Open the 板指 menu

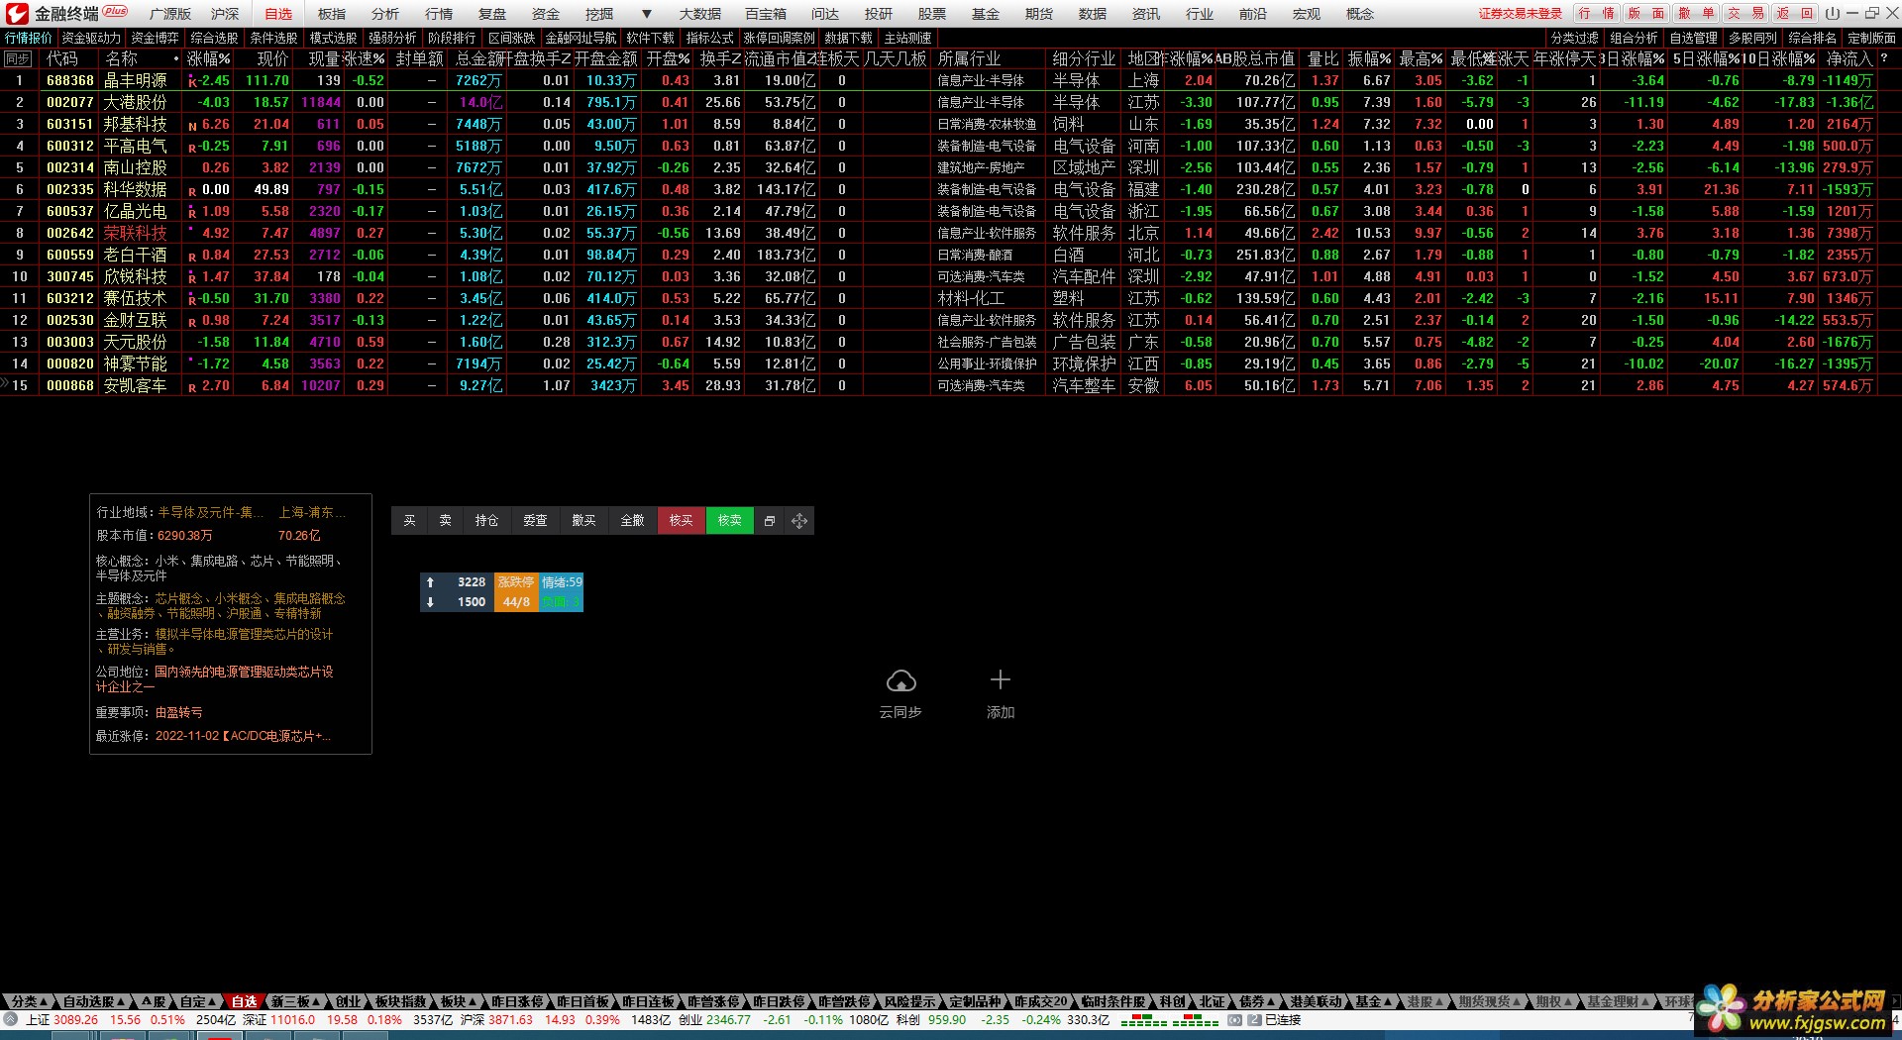[x=332, y=14]
